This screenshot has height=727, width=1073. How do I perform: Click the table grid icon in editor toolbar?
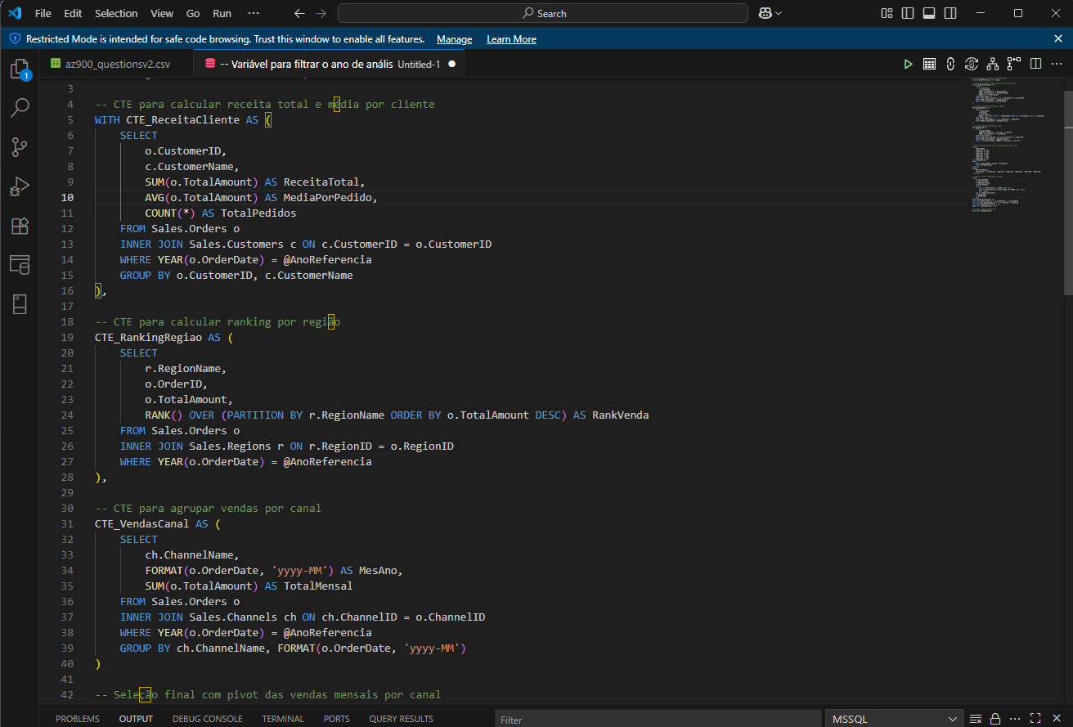point(929,64)
